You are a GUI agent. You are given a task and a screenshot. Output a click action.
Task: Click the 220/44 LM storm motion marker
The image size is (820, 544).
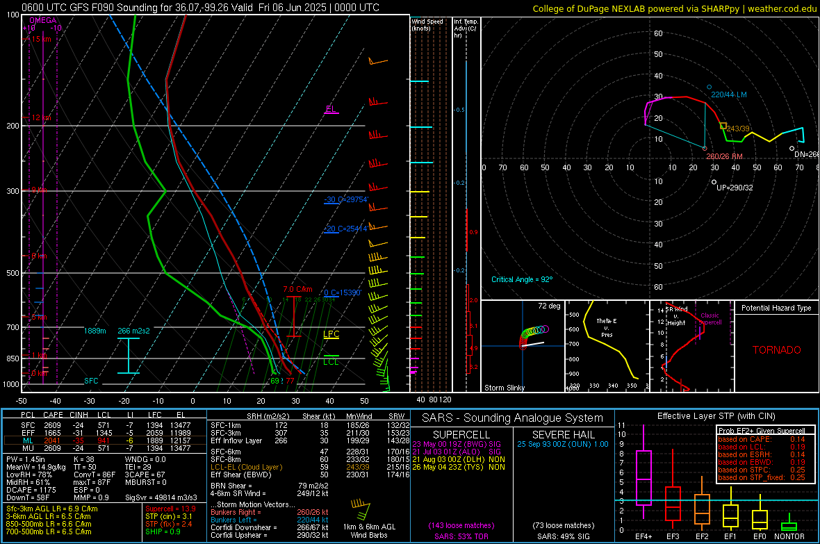coord(709,88)
